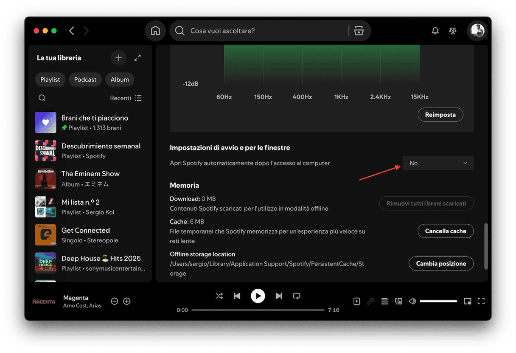Create new playlist with plus icon
The image size is (516, 353).
118,58
